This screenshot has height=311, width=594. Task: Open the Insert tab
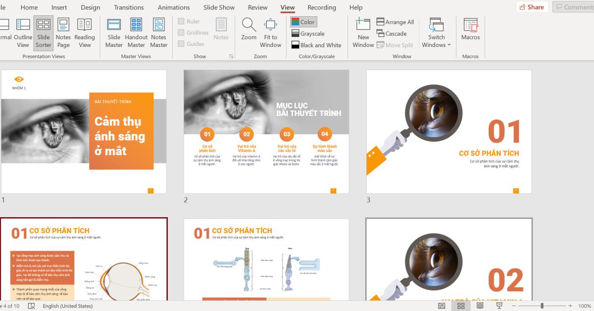point(59,7)
